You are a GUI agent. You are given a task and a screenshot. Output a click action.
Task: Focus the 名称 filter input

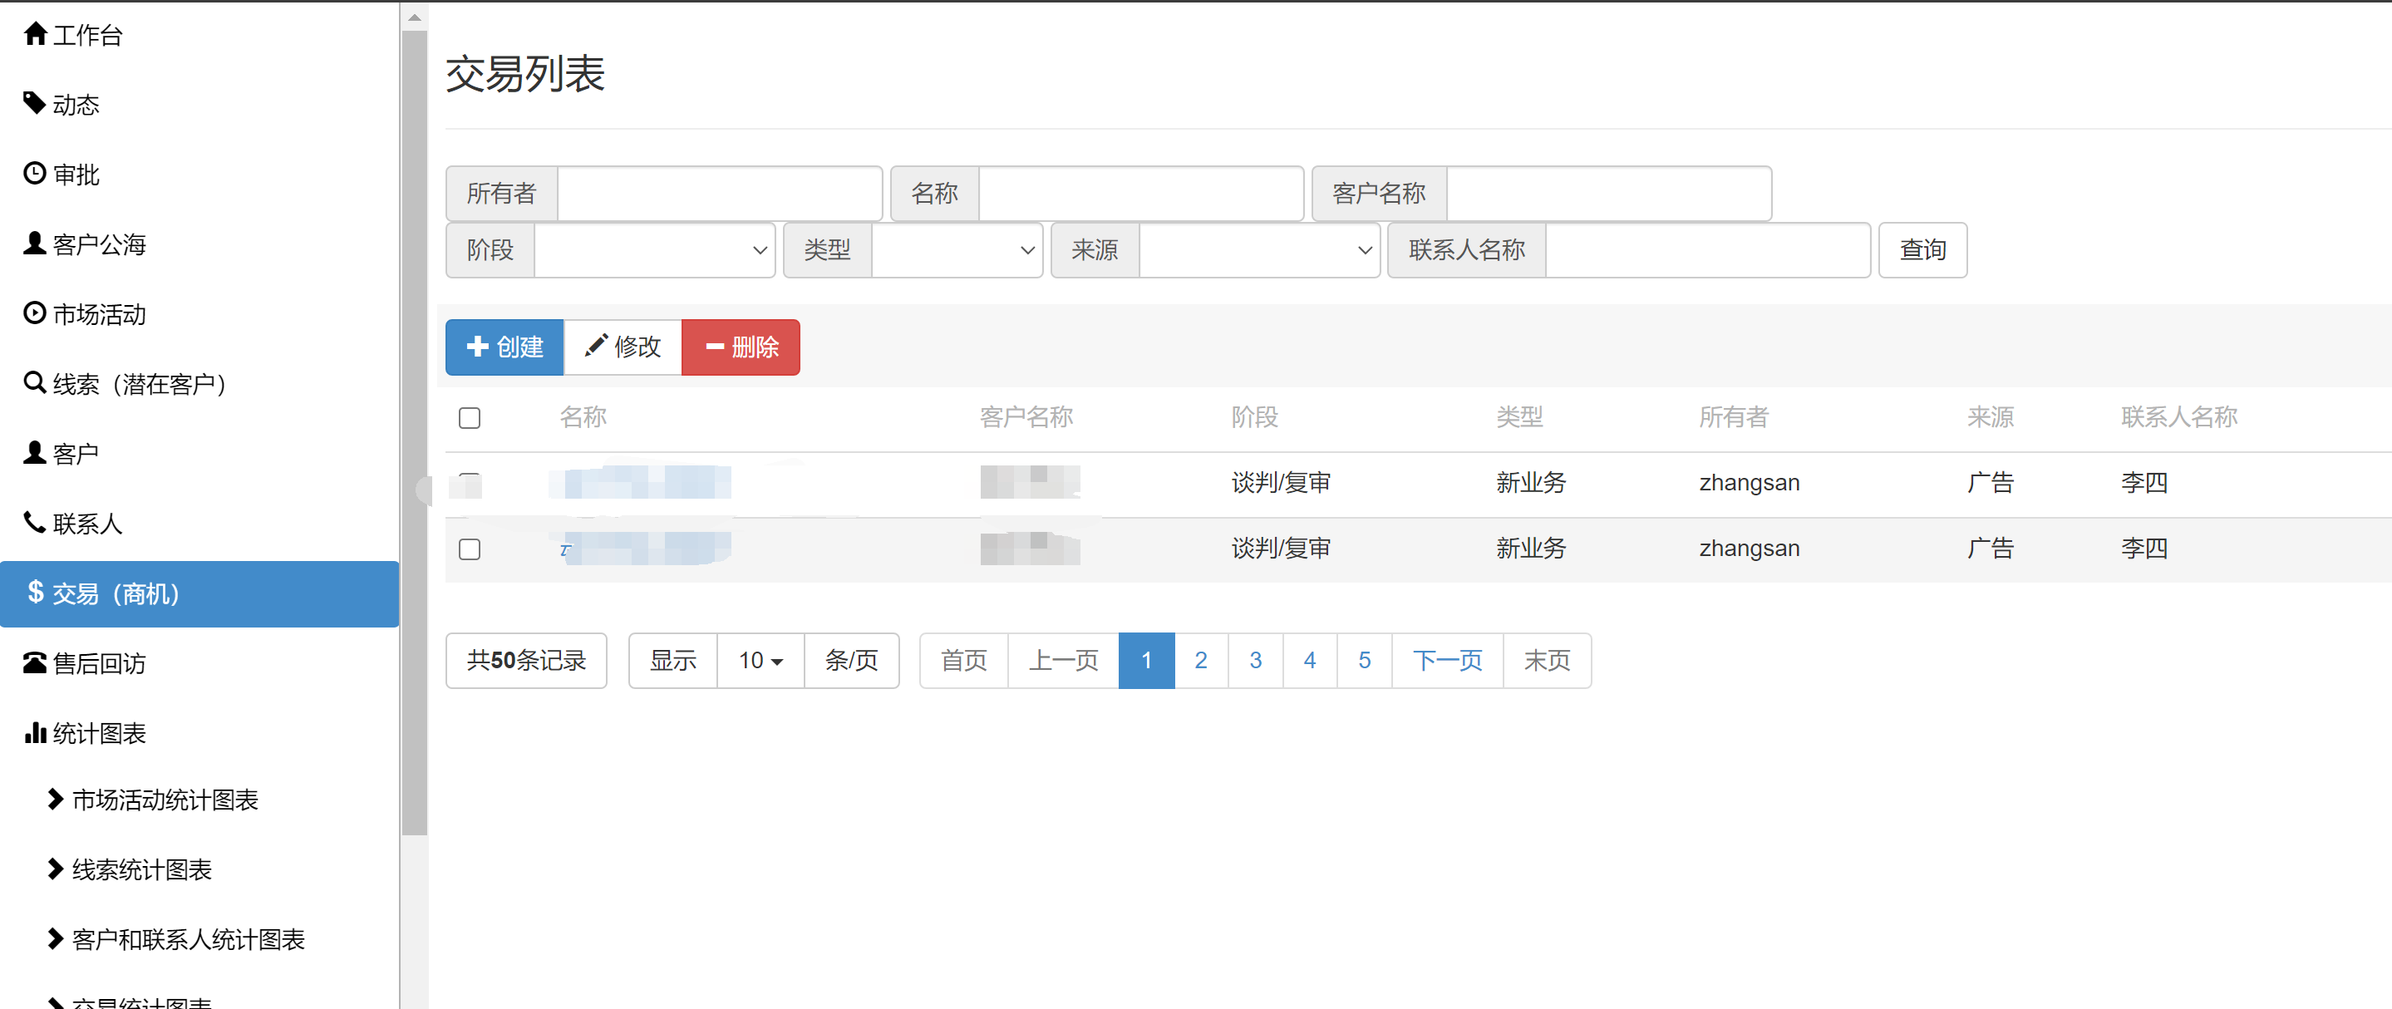[x=1141, y=193]
